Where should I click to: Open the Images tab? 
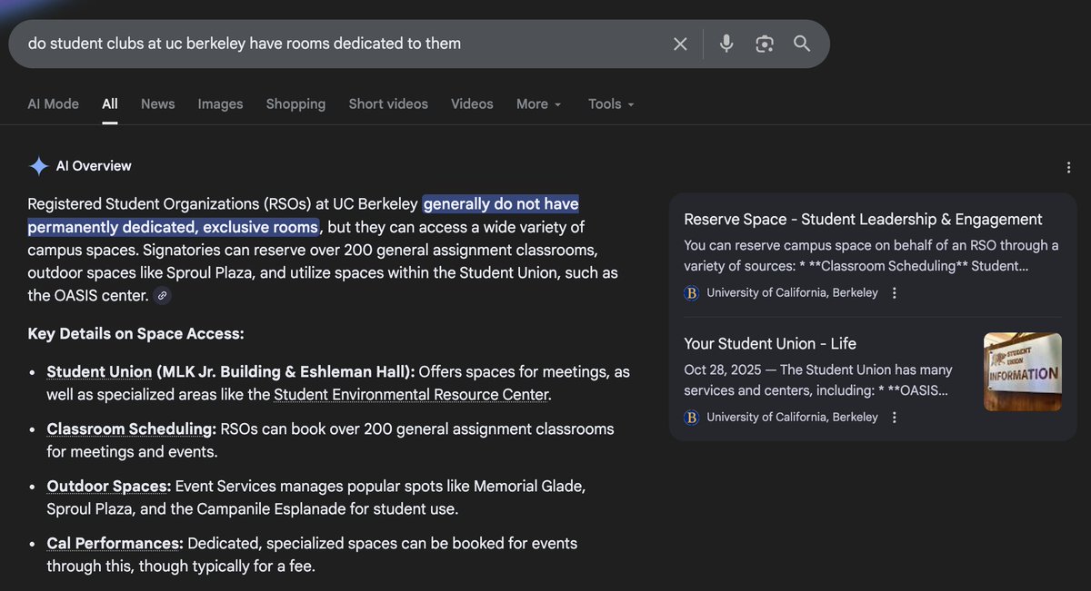coord(221,104)
